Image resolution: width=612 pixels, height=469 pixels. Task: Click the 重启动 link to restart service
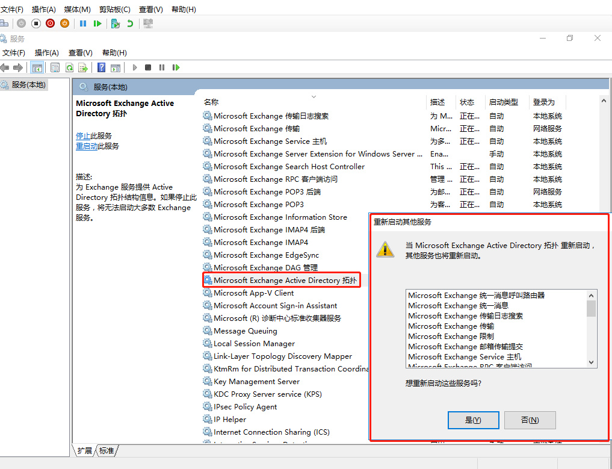click(87, 146)
